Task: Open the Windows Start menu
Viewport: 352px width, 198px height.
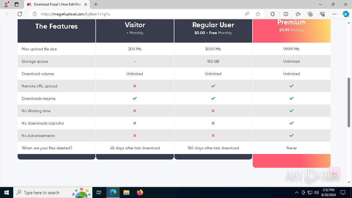Action: 7,193
